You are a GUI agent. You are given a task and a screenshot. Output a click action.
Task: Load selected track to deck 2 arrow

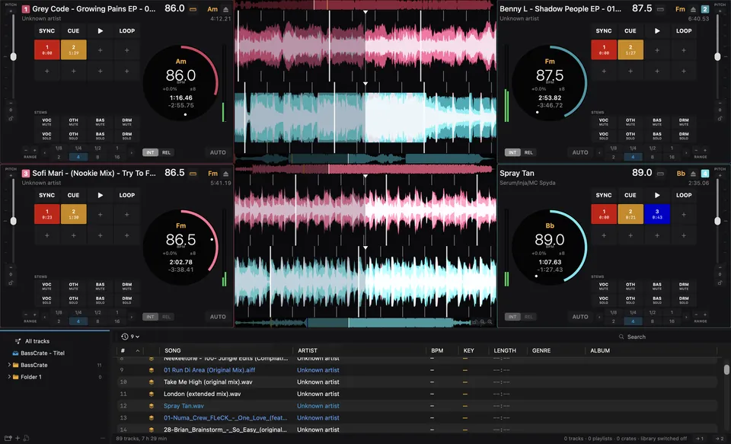click(720, 439)
